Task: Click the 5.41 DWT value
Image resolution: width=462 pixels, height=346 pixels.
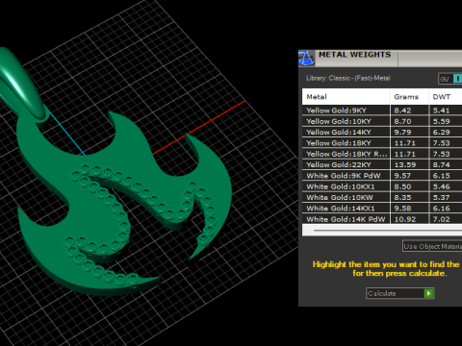Action: tap(442, 111)
